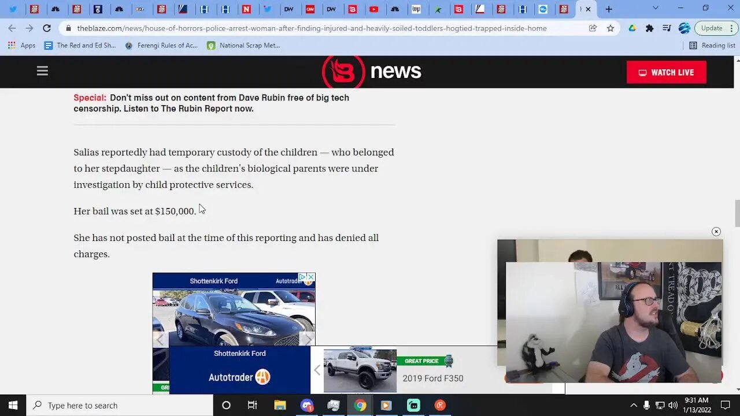Go to previous vehicle in bottom Autotrader banner
Image resolution: width=740 pixels, height=416 pixels.
pyautogui.click(x=317, y=370)
